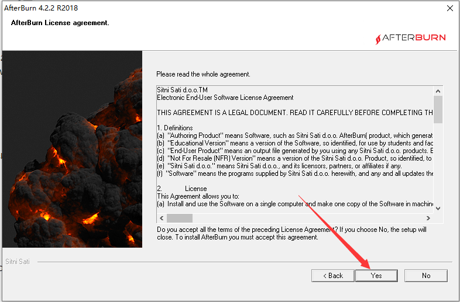
Task: Click the "(e) Sitni Sati d.o.o." definition line
Action: coord(279,166)
